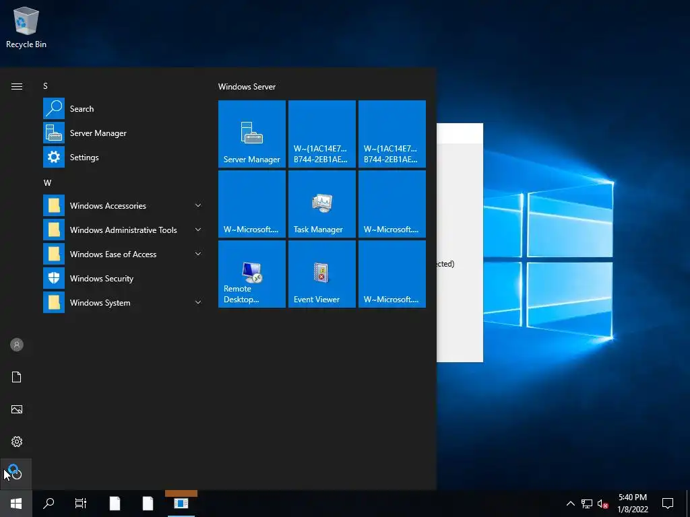Open Pictures from the Start rail
Viewport: 690px width, 517px height.
[x=17, y=409]
